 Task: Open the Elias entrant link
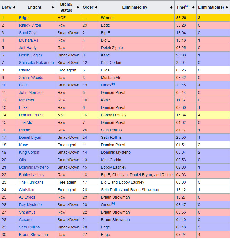[x=23, y=107]
